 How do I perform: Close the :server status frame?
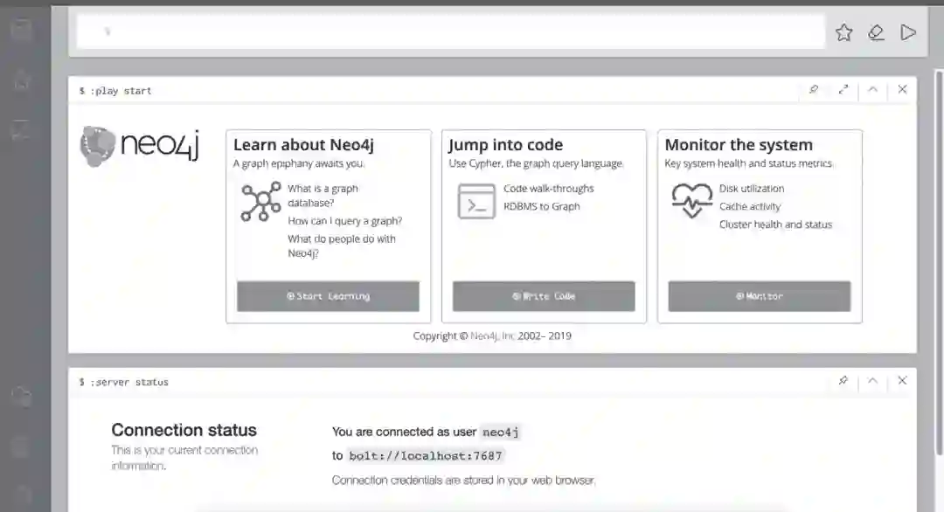[x=902, y=381]
